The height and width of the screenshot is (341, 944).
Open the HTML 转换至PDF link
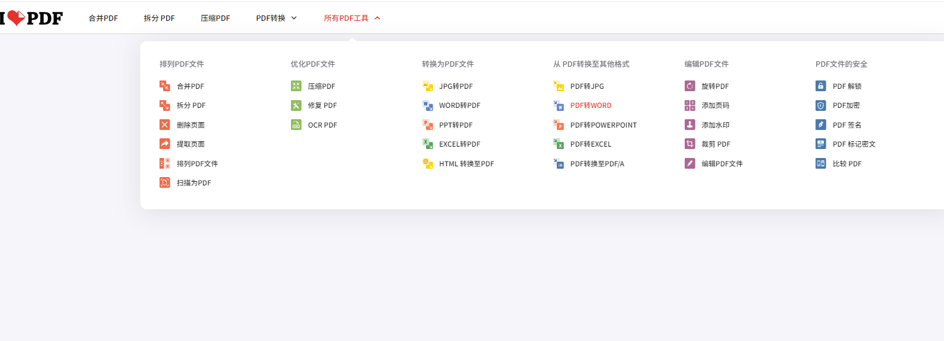pos(466,163)
